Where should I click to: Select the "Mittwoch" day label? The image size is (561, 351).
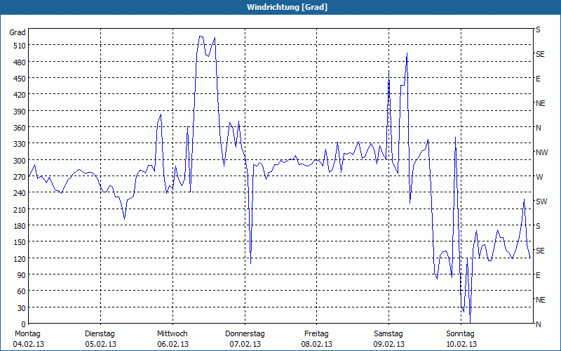coord(172,334)
